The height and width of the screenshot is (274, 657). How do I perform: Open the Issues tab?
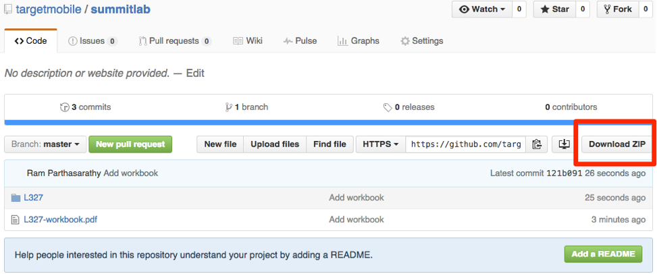click(93, 40)
